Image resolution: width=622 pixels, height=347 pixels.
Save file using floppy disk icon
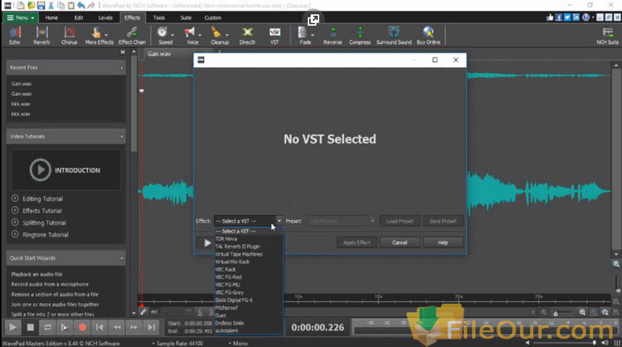[41, 5]
